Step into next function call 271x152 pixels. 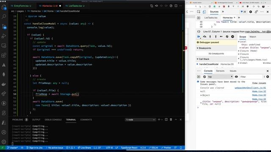pos(210,37)
